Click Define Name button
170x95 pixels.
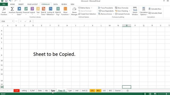pos(84,8)
